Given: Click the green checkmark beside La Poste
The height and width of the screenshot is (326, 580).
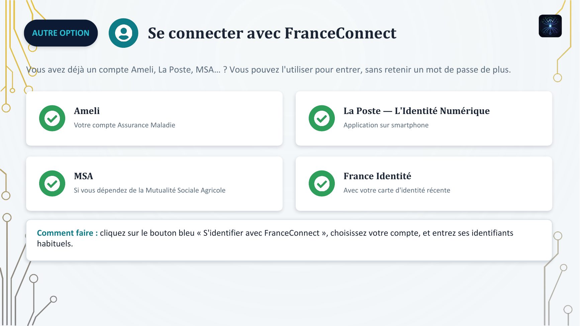Looking at the screenshot, I should tap(322, 118).
